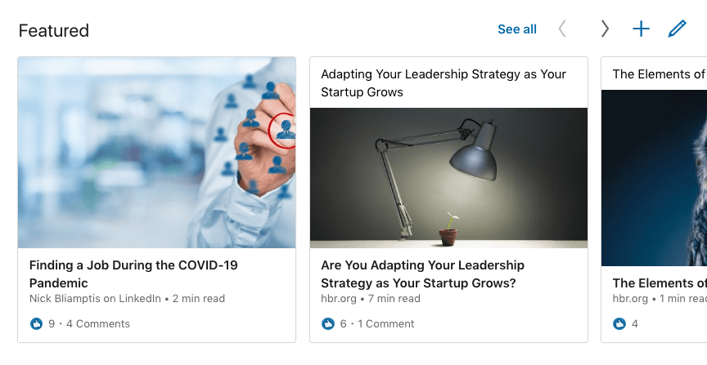Screen dimensions: 707x365
Task: Click like icon on the third card
Action: click(619, 324)
